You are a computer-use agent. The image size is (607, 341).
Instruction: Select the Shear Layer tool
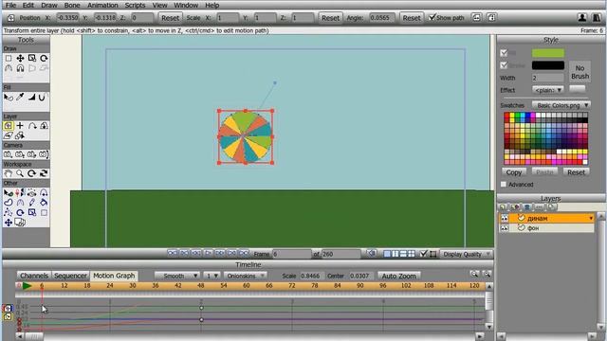tap(9, 135)
